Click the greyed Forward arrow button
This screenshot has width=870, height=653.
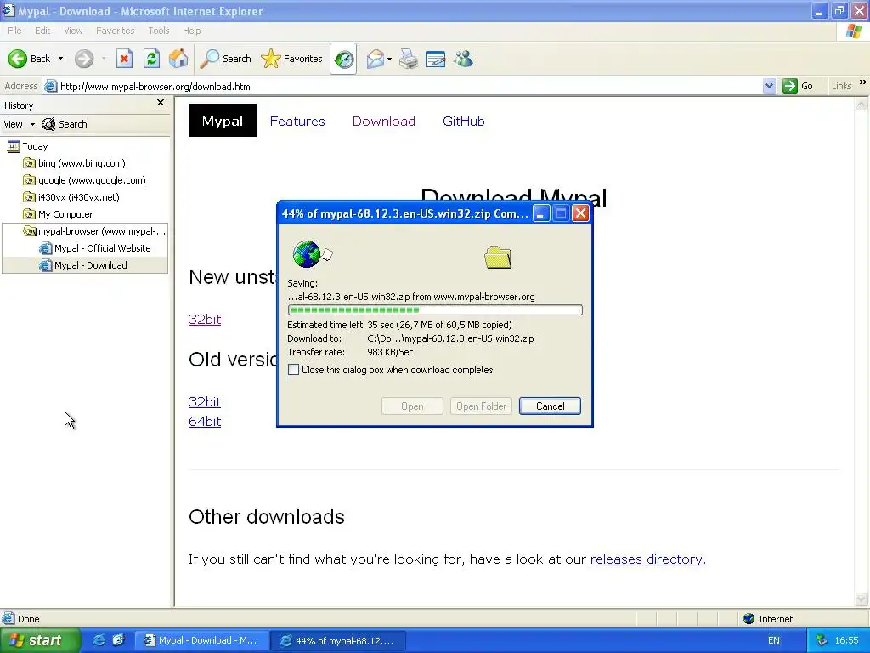pyautogui.click(x=84, y=59)
